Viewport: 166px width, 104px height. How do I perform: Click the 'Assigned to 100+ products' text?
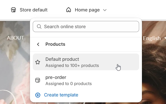(x=72, y=66)
